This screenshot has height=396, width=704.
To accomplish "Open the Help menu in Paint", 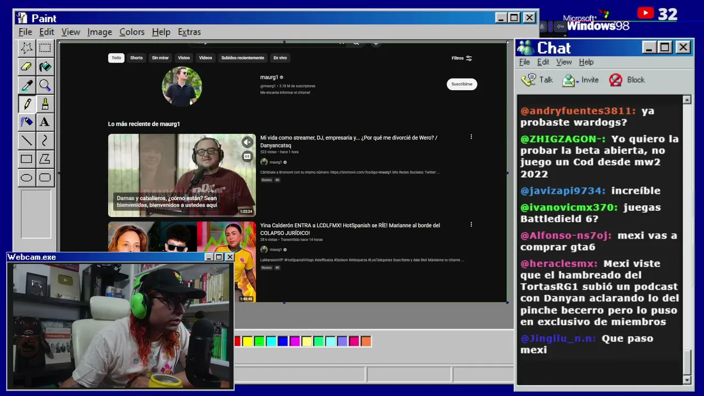I will coord(161,32).
